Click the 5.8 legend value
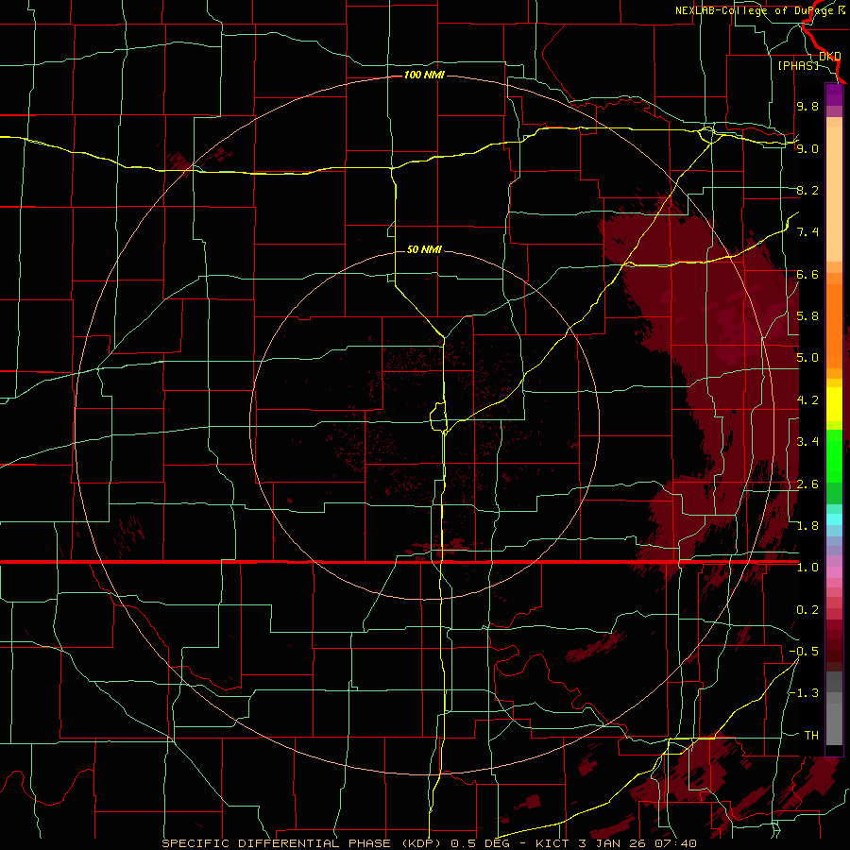 point(807,316)
